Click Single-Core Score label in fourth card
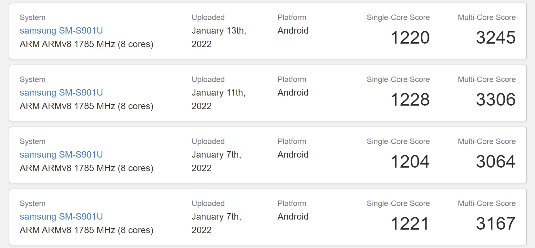This screenshot has width=535, height=248. (398, 203)
